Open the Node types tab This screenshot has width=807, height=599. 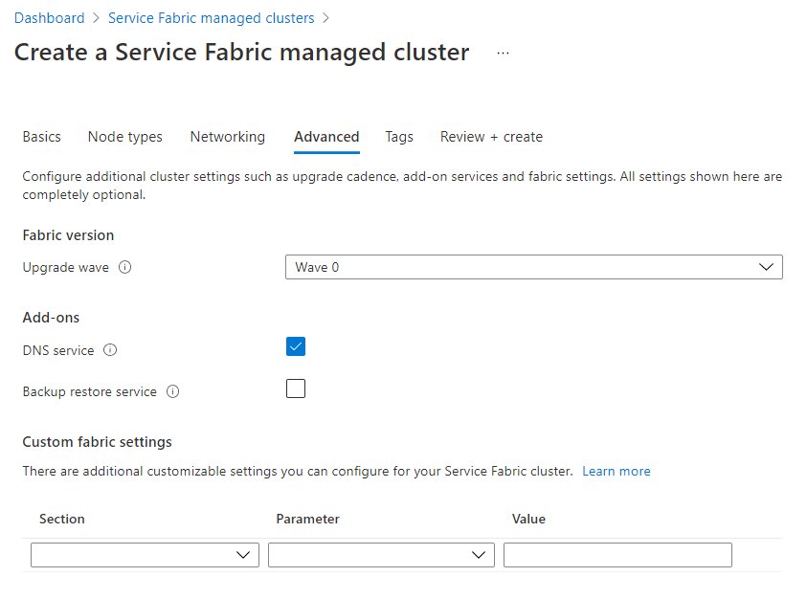pyautogui.click(x=124, y=137)
